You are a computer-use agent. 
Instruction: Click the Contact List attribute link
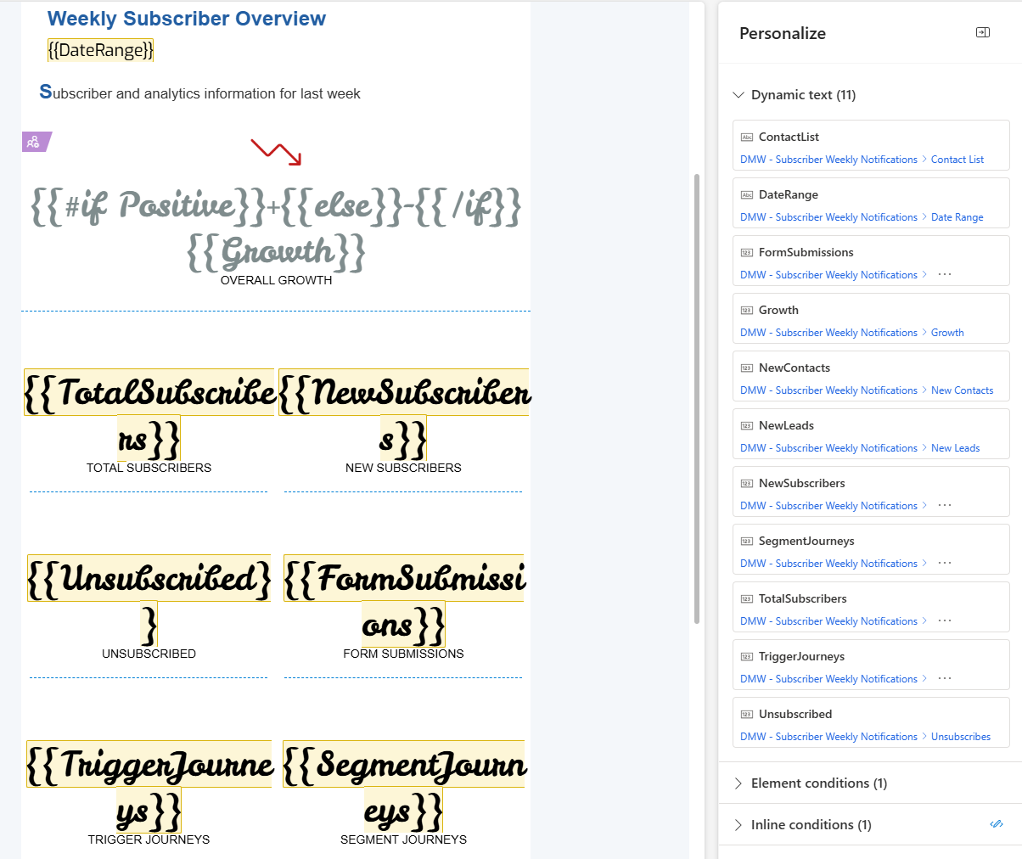tap(957, 160)
